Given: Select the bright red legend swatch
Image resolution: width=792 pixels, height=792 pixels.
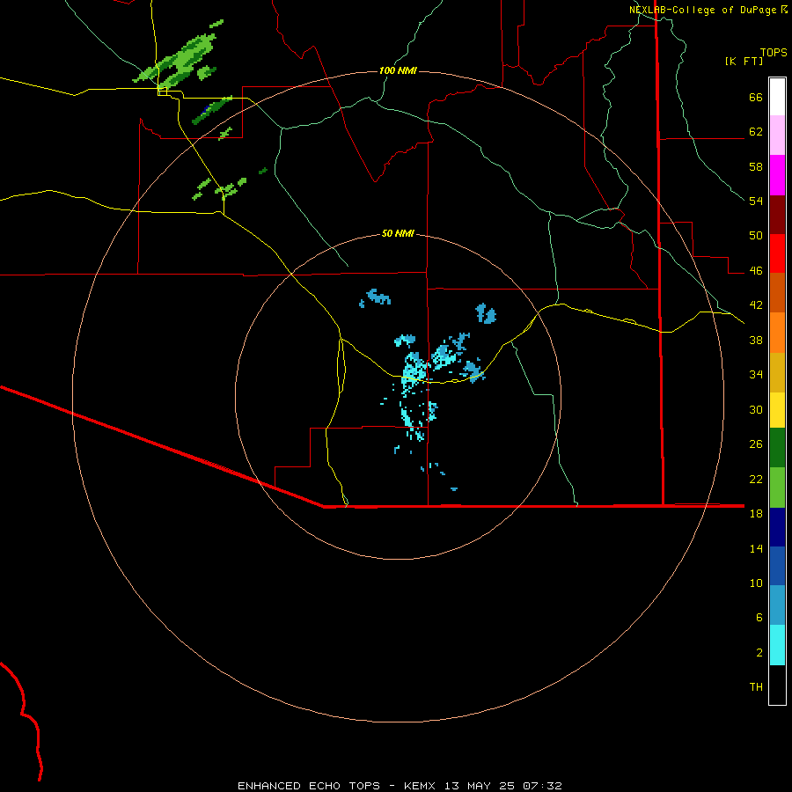Looking at the screenshot, I should pyautogui.click(x=777, y=253).
